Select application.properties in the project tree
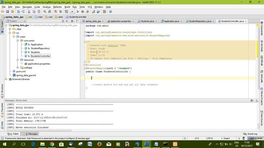 (x=39, y=64)
